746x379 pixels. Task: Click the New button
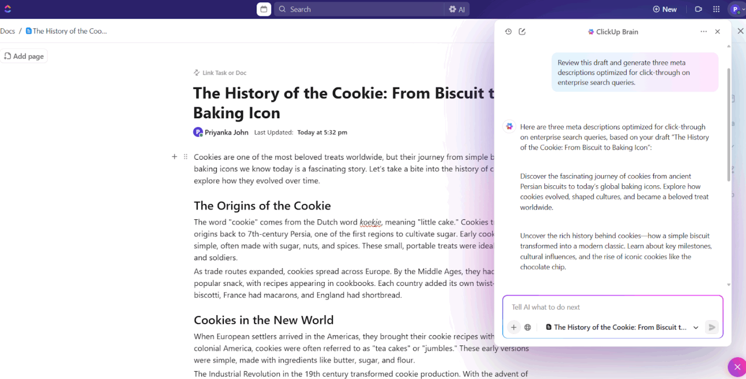pos(665,9)
